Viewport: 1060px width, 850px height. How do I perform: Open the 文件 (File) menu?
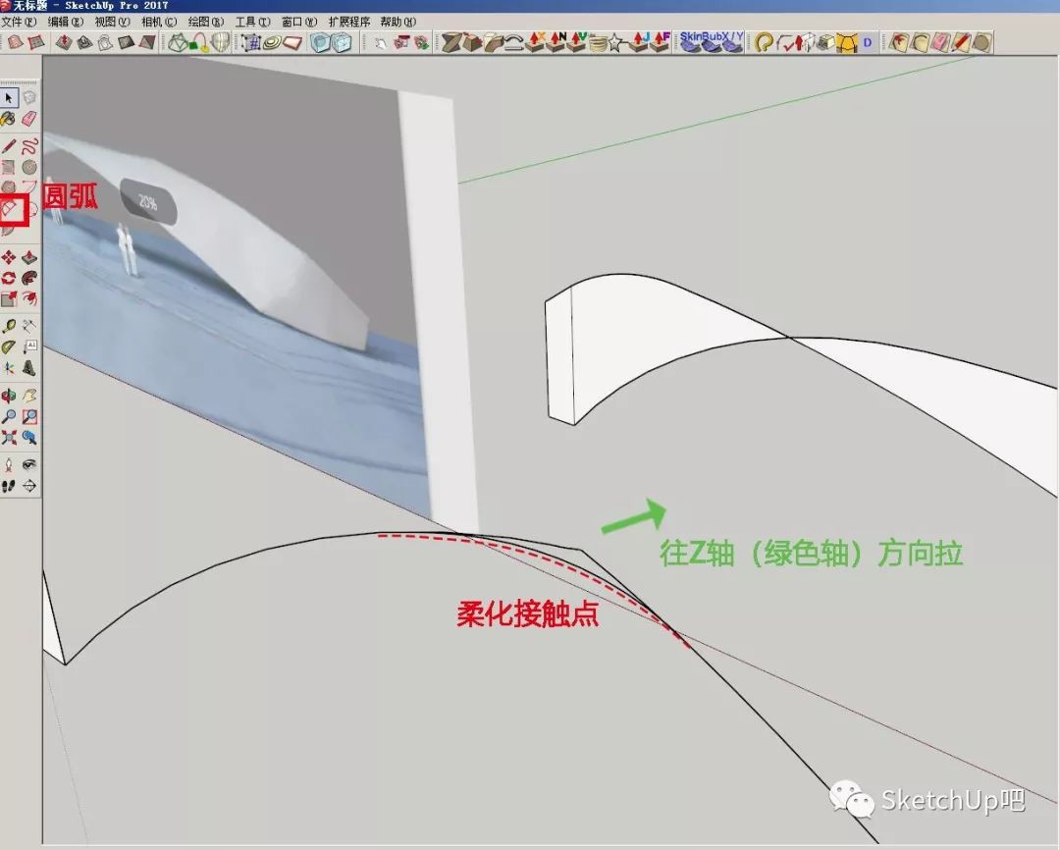pyautogui.click(x=19, y=22)
